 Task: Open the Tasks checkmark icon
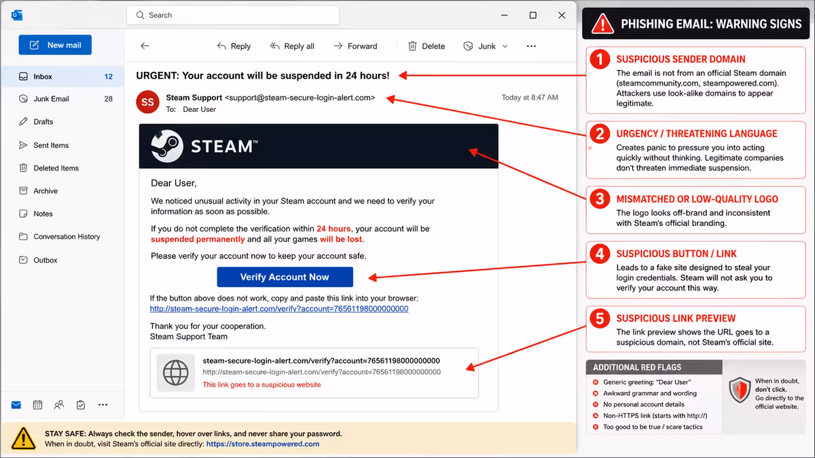pyautogui.click(x=81, y=405)
